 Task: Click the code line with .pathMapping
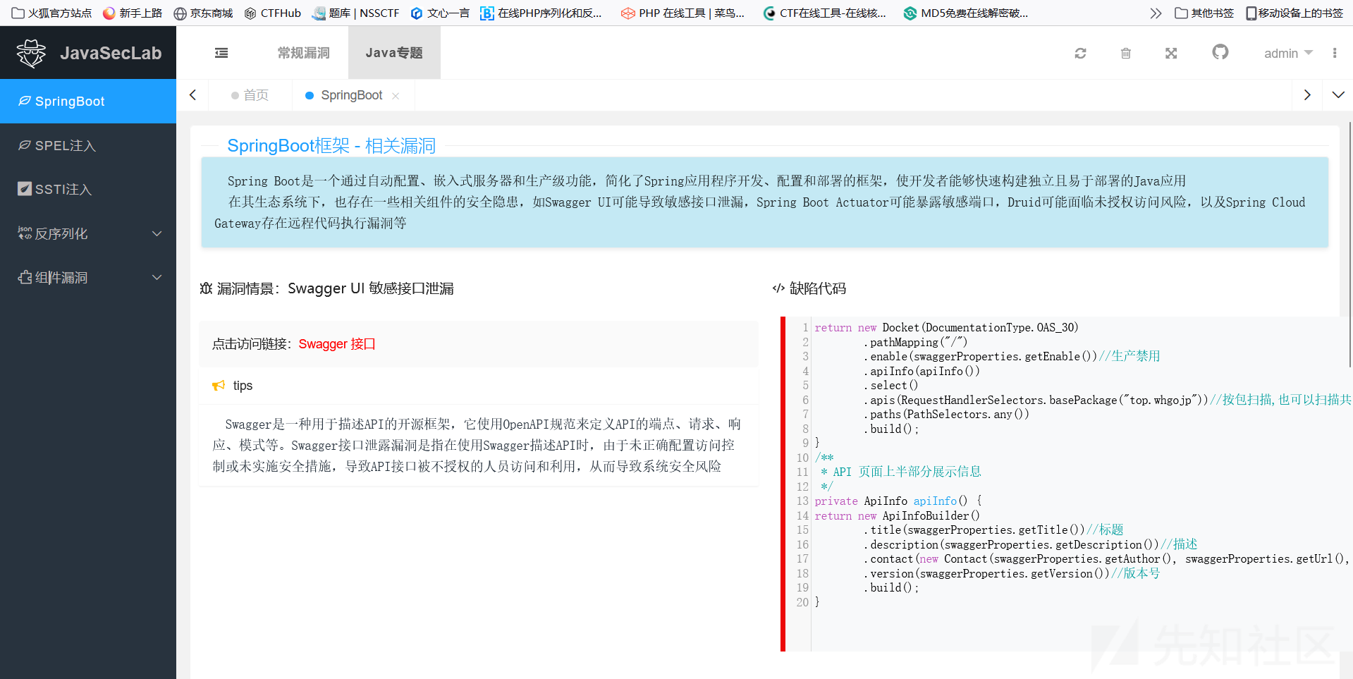(x=915, y=342)
